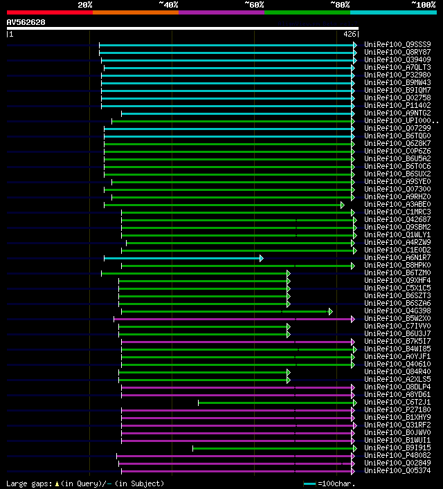Select the UniRef100_P48082 label
This screenshot has height=489, width=443.
[397, 455]
